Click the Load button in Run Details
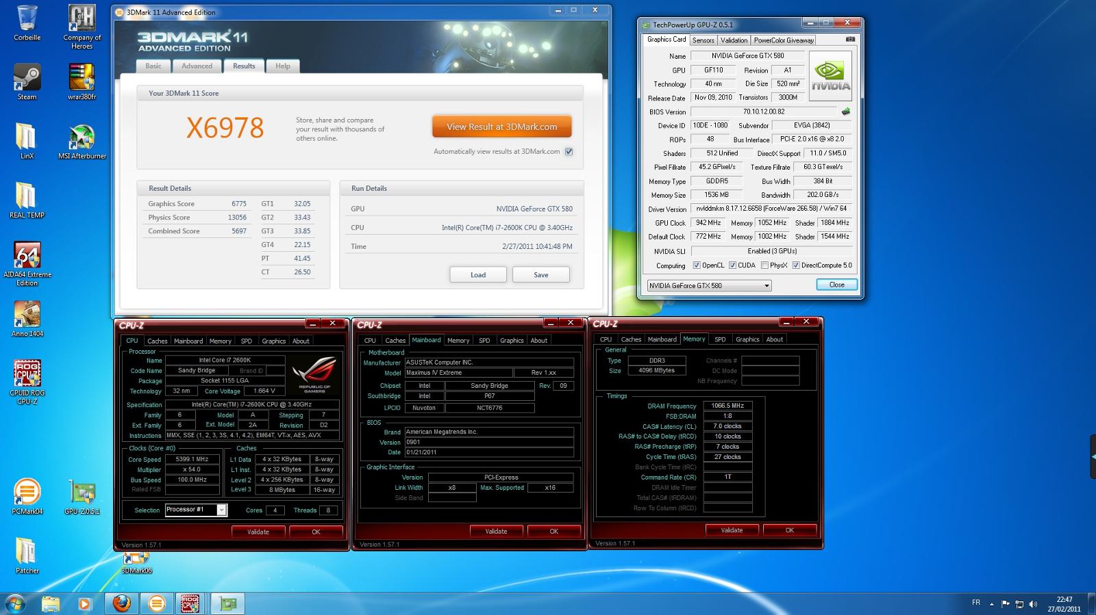 [x=478, y=275]
